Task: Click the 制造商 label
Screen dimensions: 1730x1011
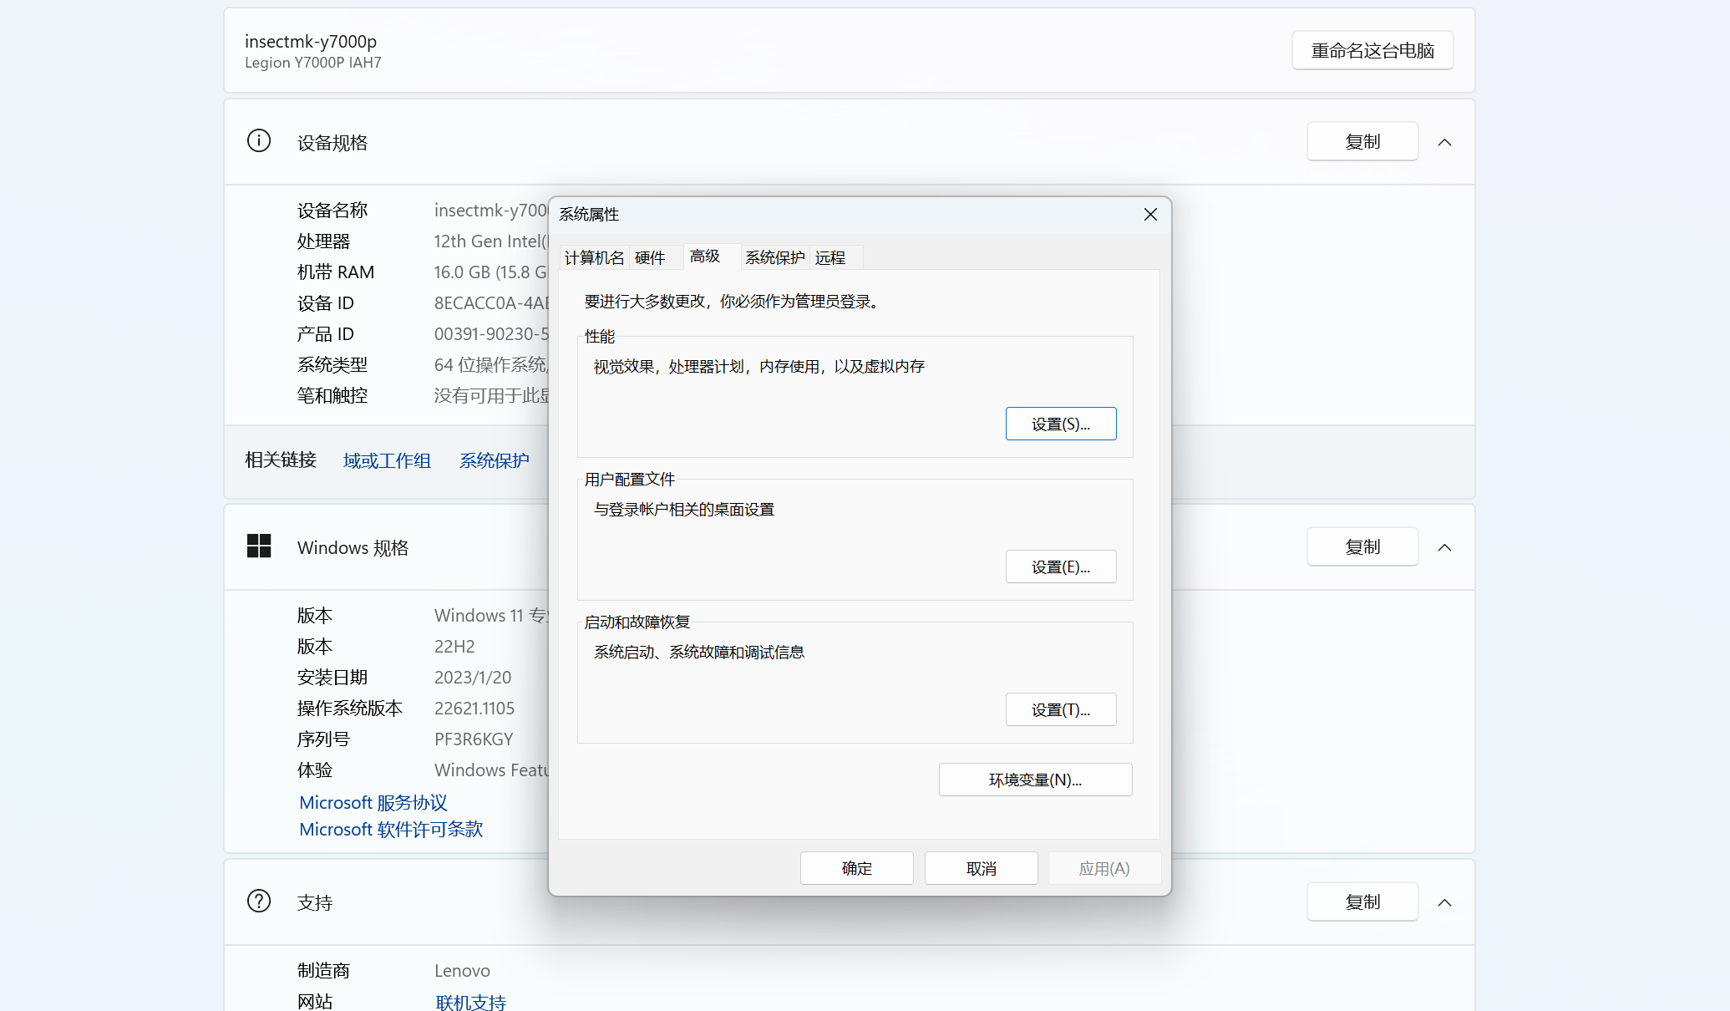Action: pyautogui.click(x=324, y=970)
